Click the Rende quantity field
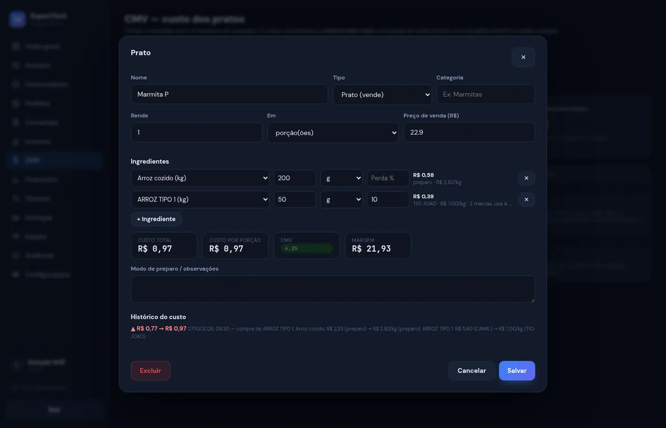 pyautogui.click(x=196, y=133)
